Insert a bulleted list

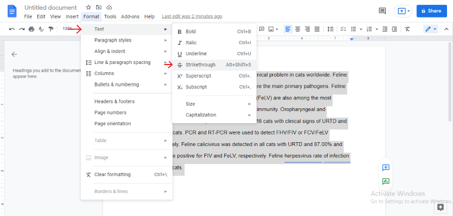tap(353, 29)
